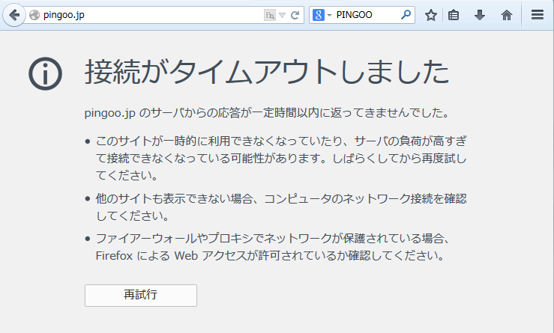Show bookmarks list icon
Image resolution: width=554 pixels, height=333 pixels.
(454, 15)
